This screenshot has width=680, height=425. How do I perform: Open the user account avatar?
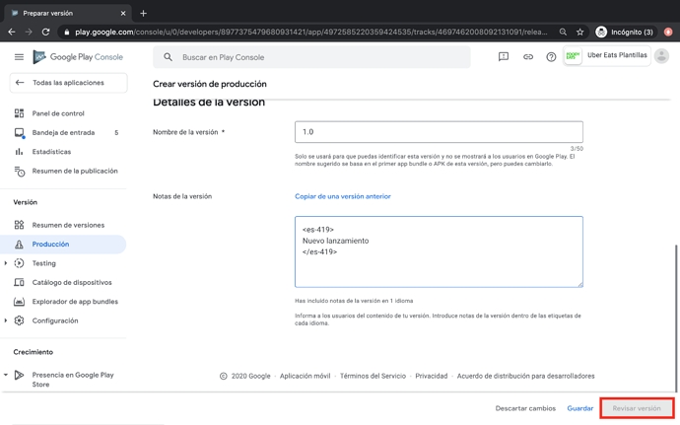[x=661, y=56]
